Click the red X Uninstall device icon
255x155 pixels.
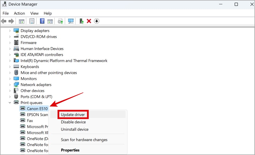89,21
